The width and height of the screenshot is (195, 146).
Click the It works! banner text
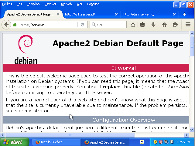coord(124,68)
